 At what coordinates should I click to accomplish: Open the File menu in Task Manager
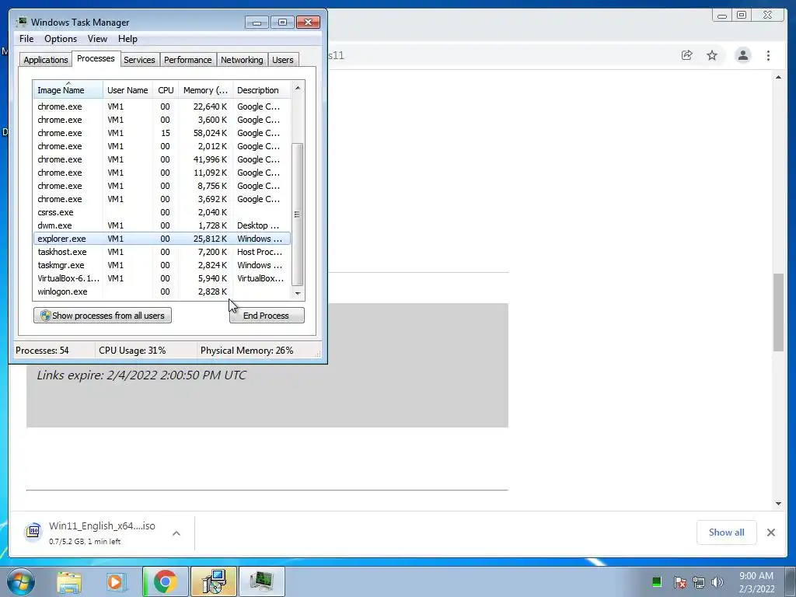click(26, 39)
